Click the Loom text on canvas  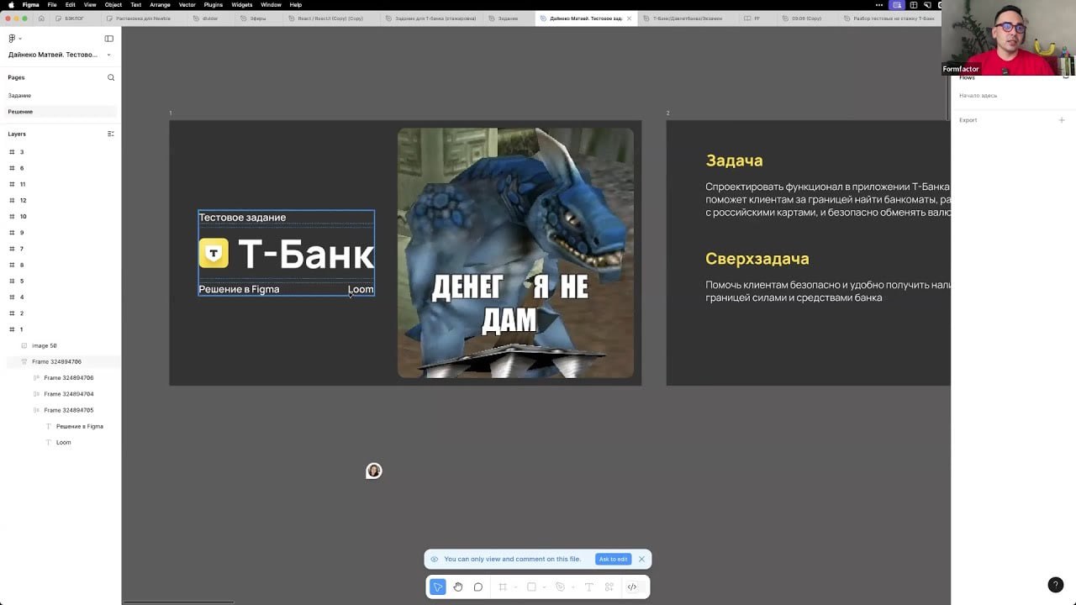click(361, 289)
